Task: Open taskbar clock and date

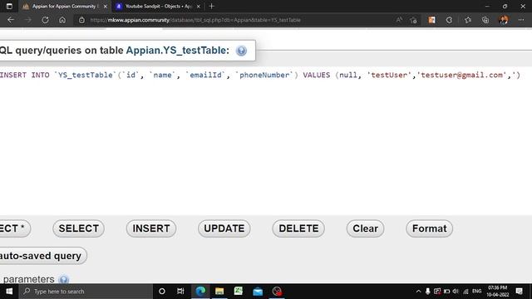Action: pos(498,292)
